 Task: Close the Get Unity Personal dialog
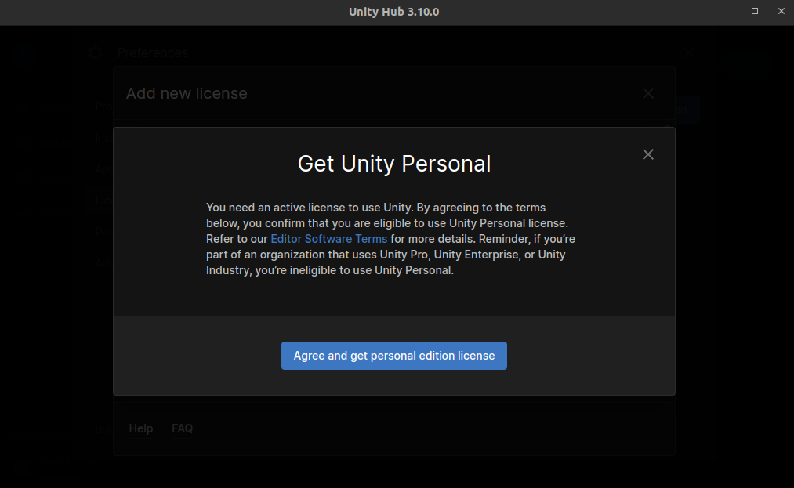pyautogui.click(x=648, y=154)
